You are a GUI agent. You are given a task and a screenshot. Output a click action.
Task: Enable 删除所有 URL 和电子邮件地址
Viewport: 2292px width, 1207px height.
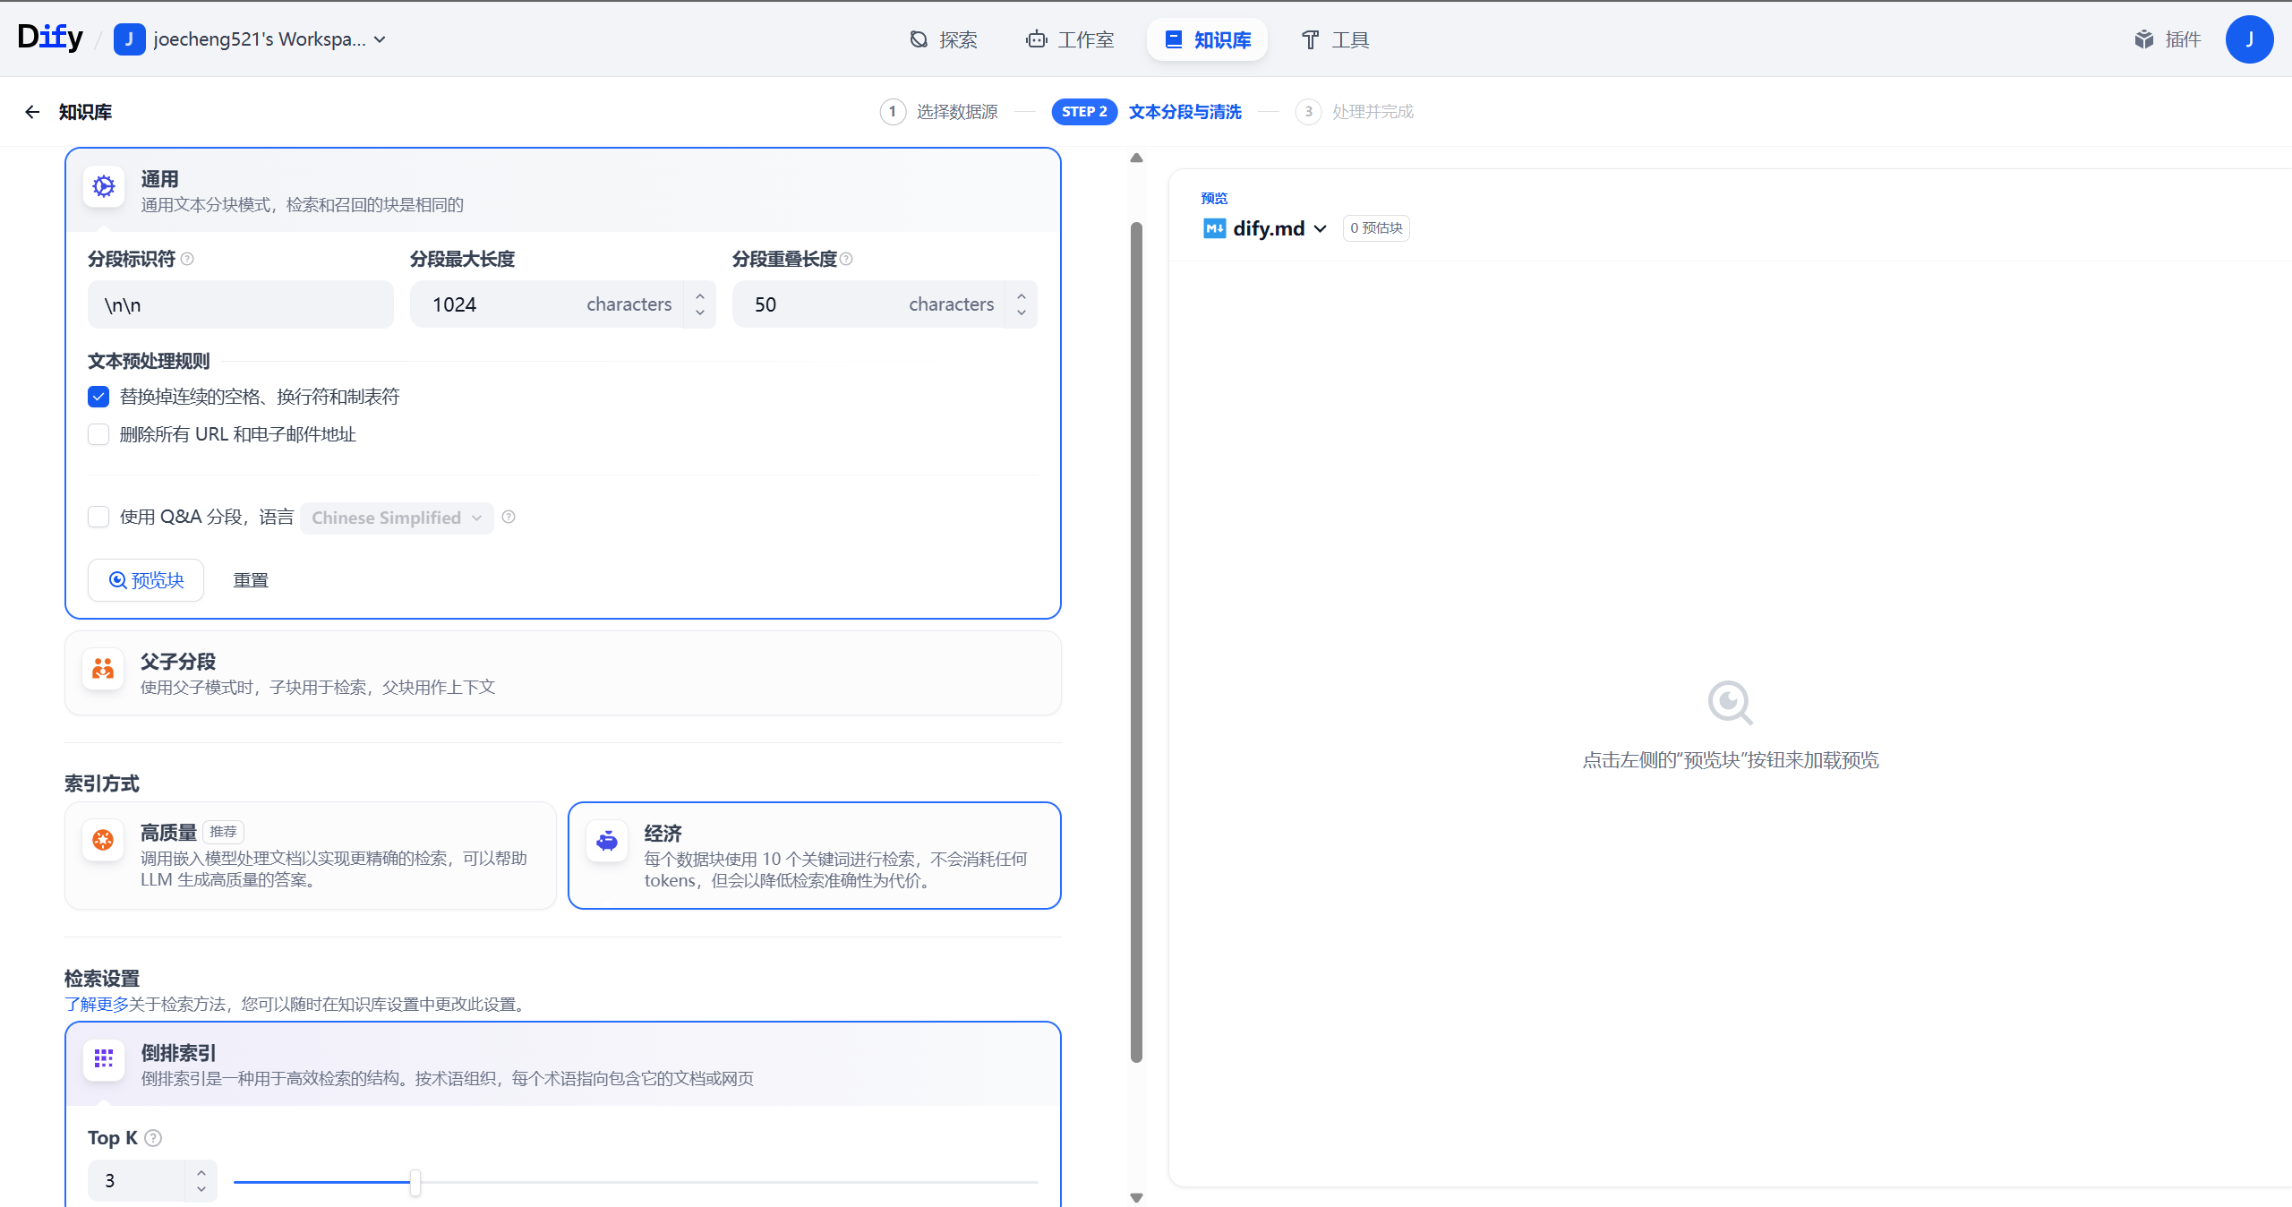[x=98, y=434]
